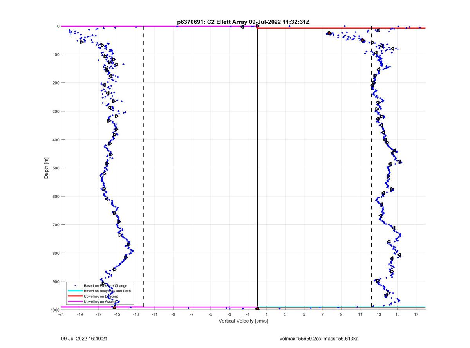Click x-axis tick label "3"
This screenshot has width=470, height=348.
(285, 314)
